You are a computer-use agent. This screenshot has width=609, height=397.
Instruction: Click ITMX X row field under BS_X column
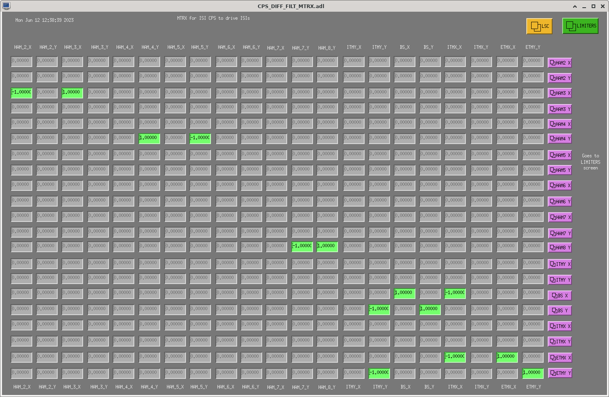click(405, 325)
